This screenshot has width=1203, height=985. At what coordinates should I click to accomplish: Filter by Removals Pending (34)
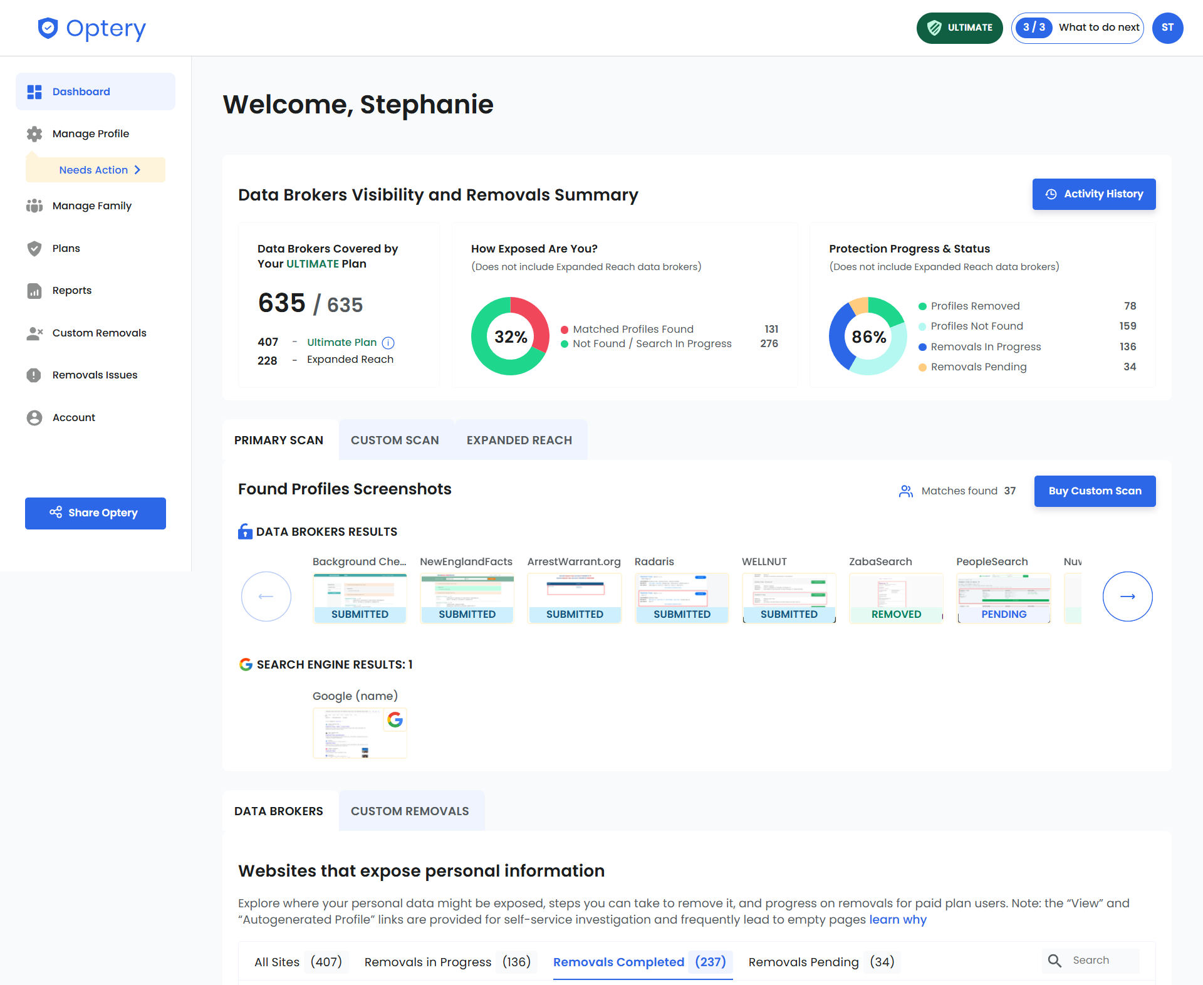825,962
